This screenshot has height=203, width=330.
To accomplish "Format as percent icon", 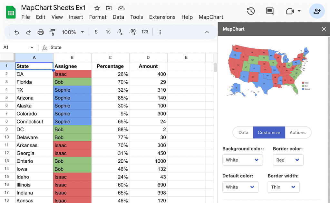I will tap(108, 32).
